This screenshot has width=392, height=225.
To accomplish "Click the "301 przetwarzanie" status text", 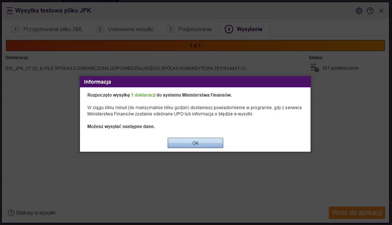I will point(340,68).
